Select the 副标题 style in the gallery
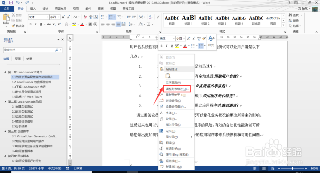320x173 pixels. pos(256,20)
